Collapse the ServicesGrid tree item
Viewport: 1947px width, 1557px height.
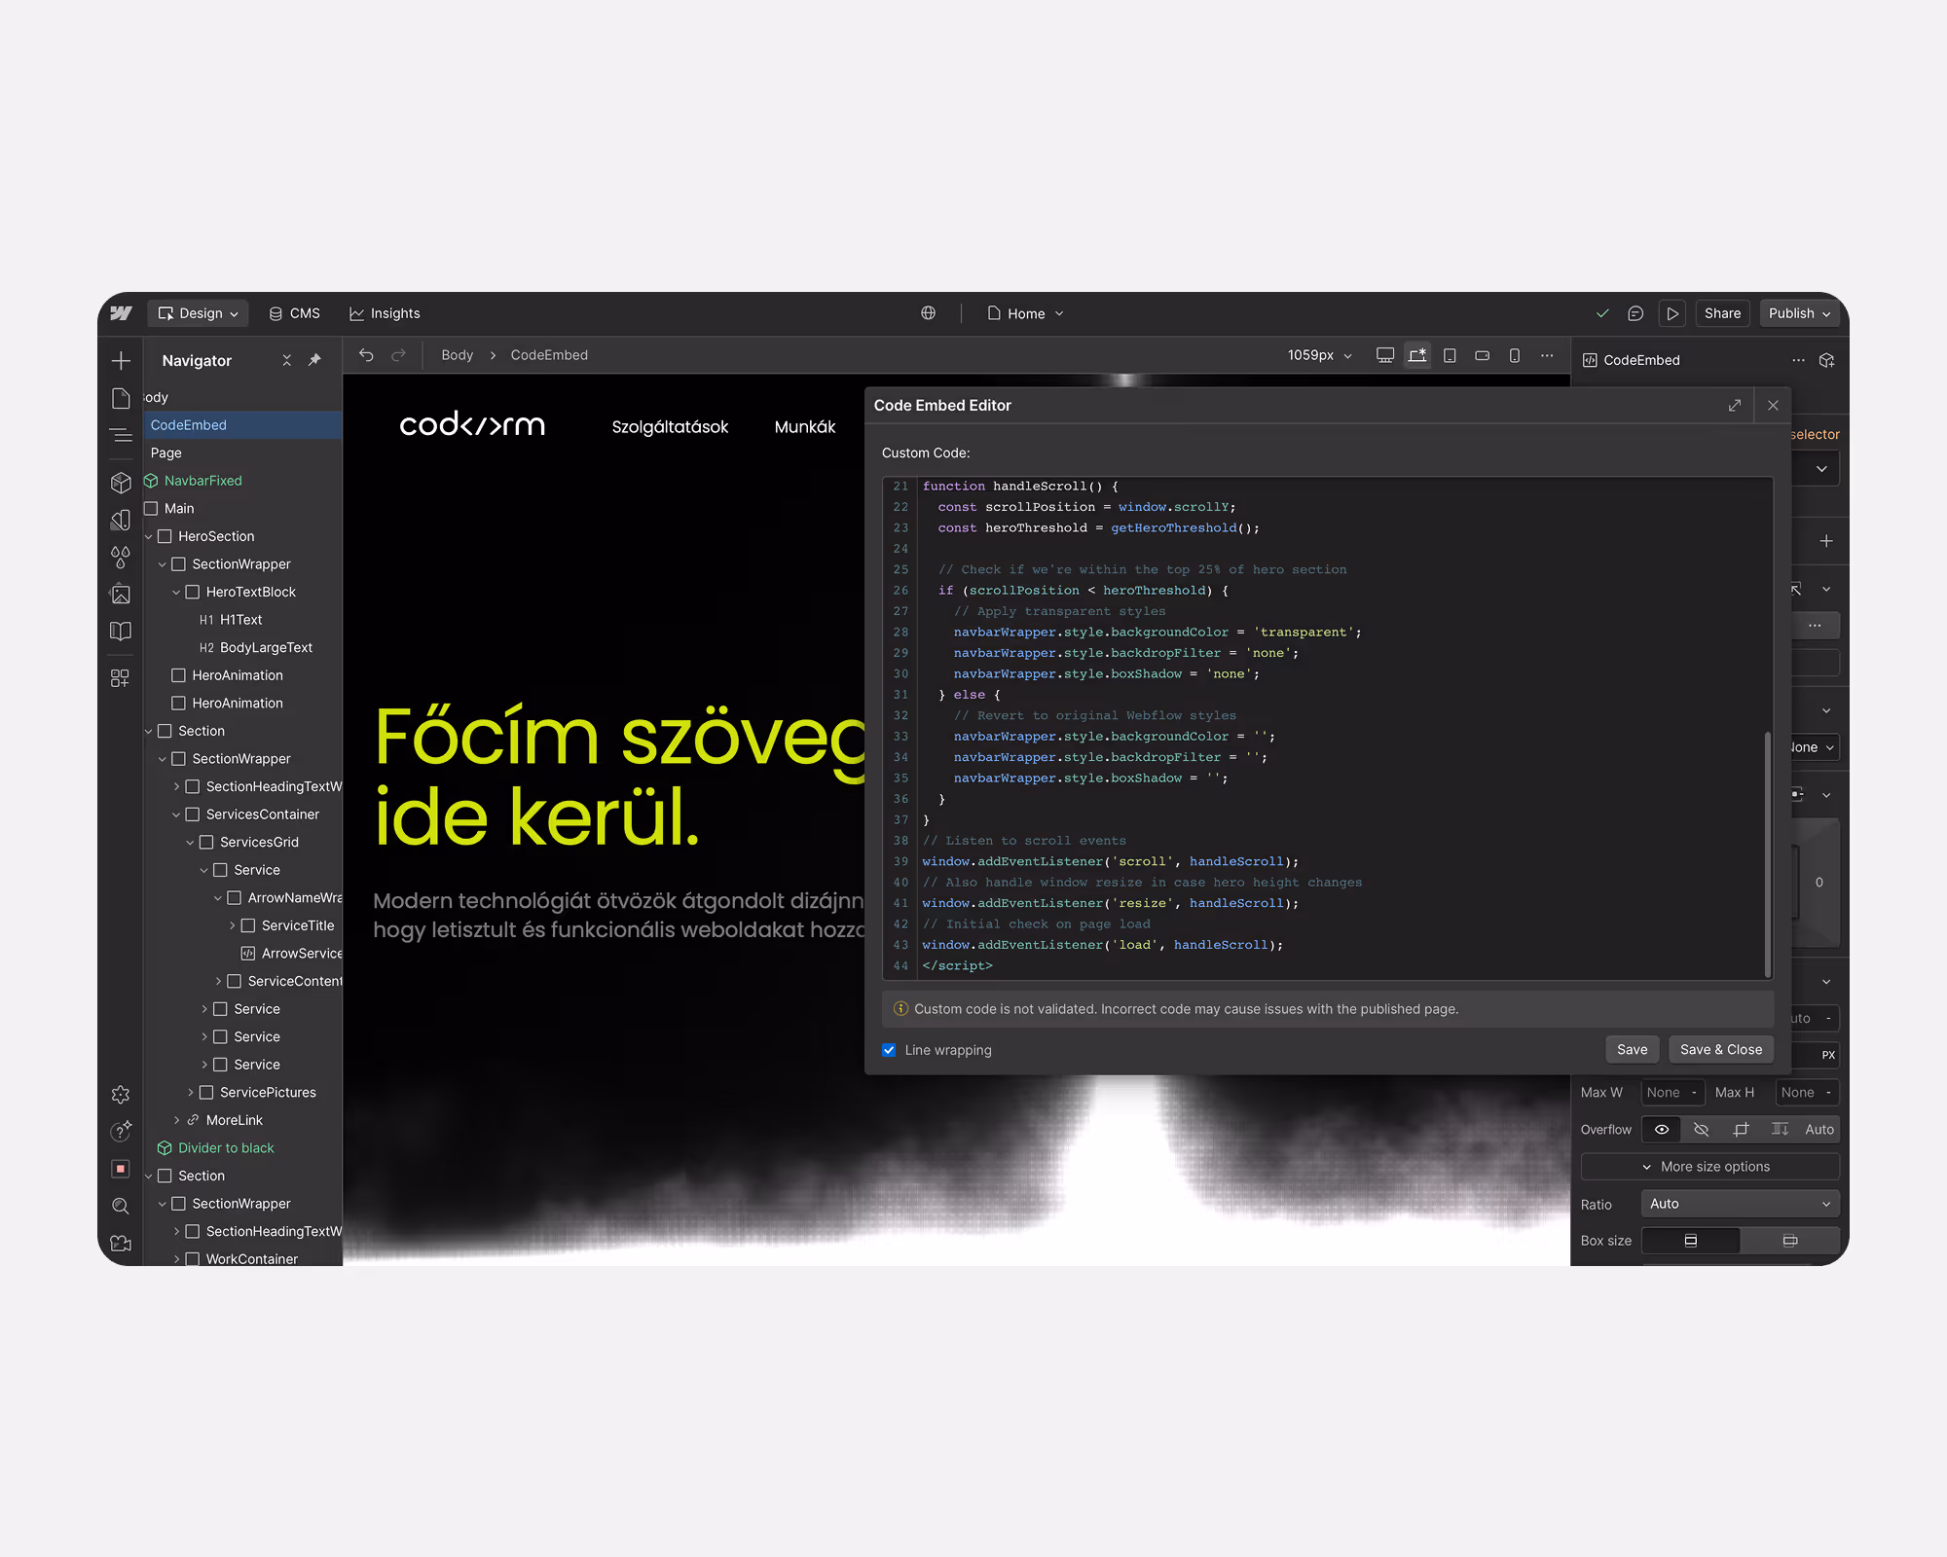click(191, 843)
